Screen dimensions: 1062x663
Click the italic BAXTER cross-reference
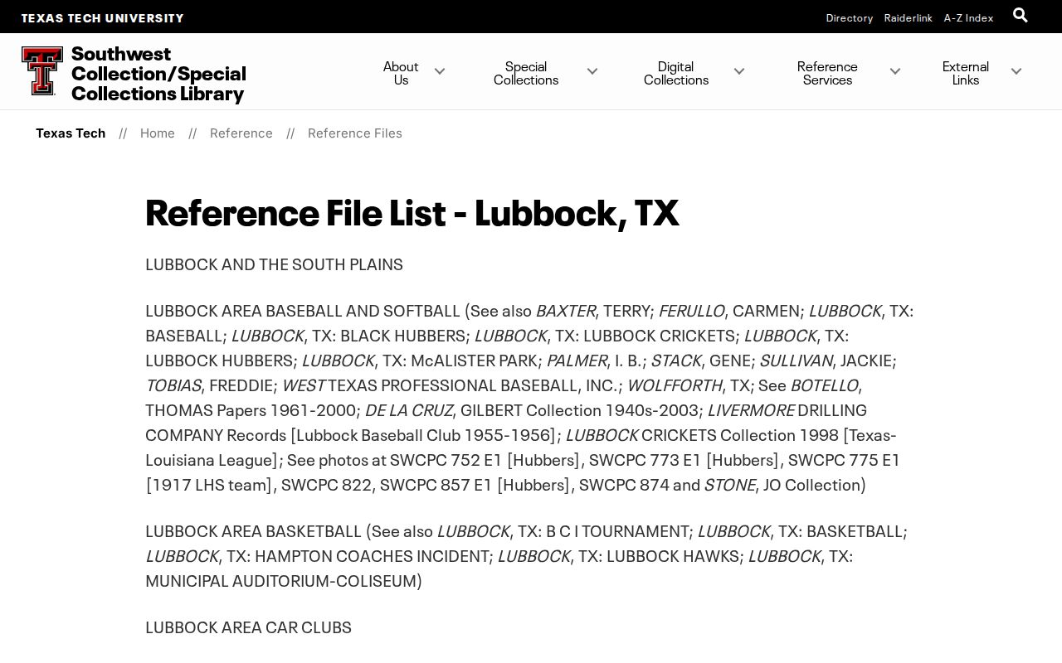click(566, 310)
